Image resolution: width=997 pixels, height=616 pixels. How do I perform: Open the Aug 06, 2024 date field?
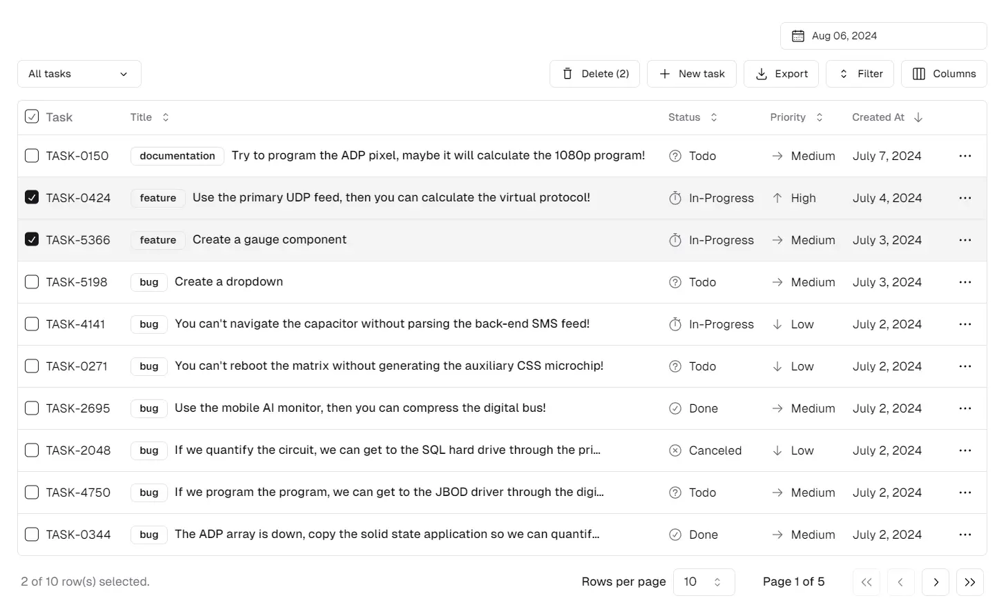click(883, 36)
